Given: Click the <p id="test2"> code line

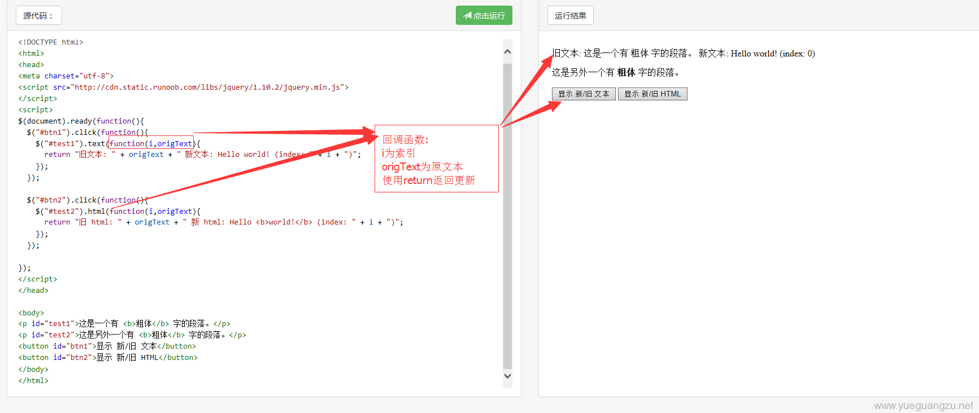Looking at the screenshot, I should coord(132,335).
